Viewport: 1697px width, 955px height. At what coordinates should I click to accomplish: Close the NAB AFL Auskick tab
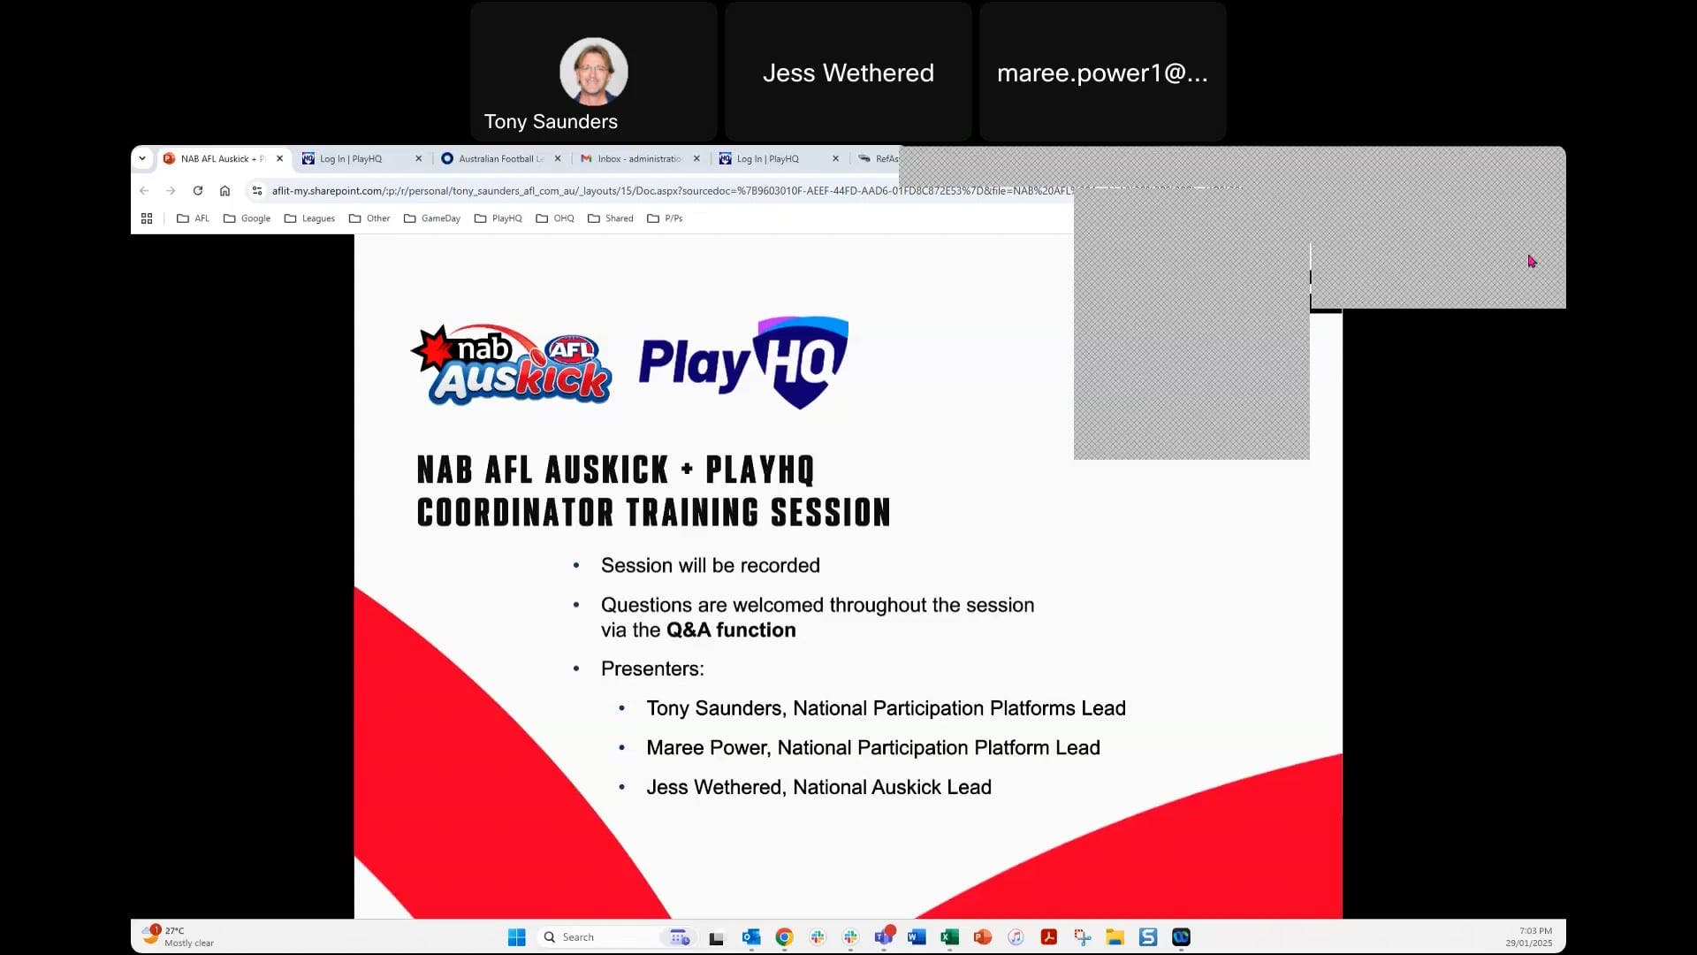coord(280,159)
